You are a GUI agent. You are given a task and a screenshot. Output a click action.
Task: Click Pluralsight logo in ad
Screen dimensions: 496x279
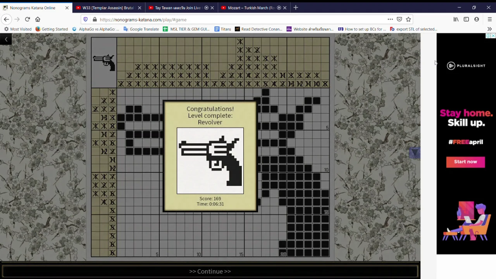point(466,66)
